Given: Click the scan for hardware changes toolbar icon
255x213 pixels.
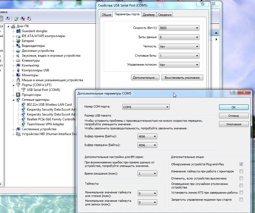Looking at the screenshot, I should tap(8, 19).
